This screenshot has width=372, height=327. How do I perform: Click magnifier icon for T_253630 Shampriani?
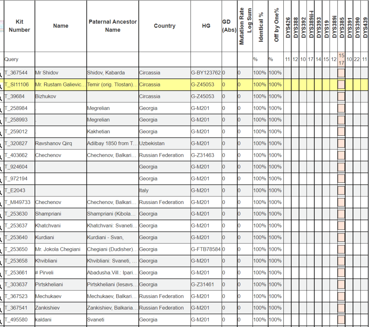click(1, 214)
